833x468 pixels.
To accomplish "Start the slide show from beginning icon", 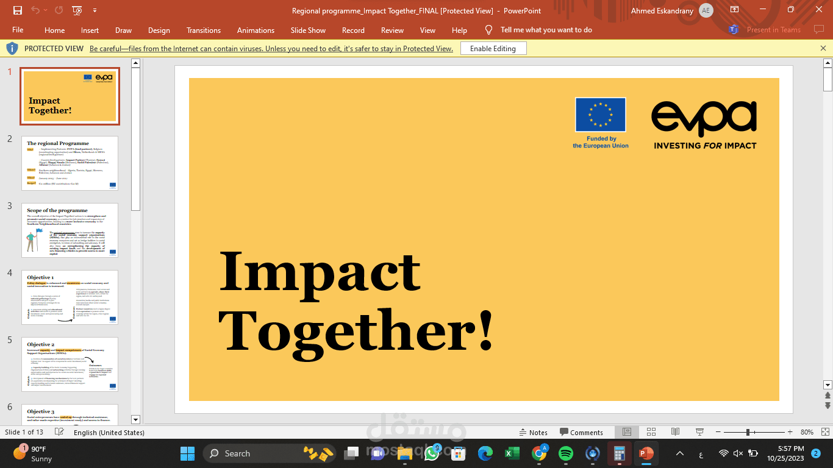I will [x=77, y=10].
